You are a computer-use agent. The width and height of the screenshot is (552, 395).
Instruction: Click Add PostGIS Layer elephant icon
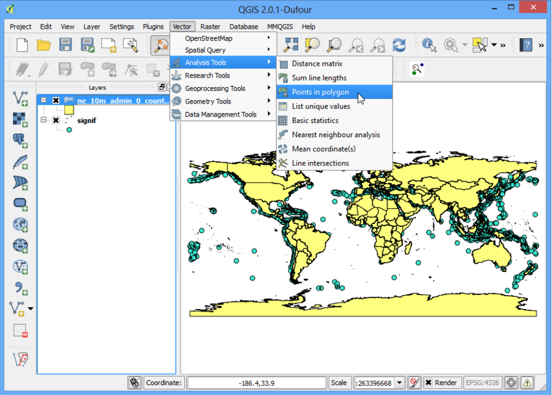pos(20,141)
